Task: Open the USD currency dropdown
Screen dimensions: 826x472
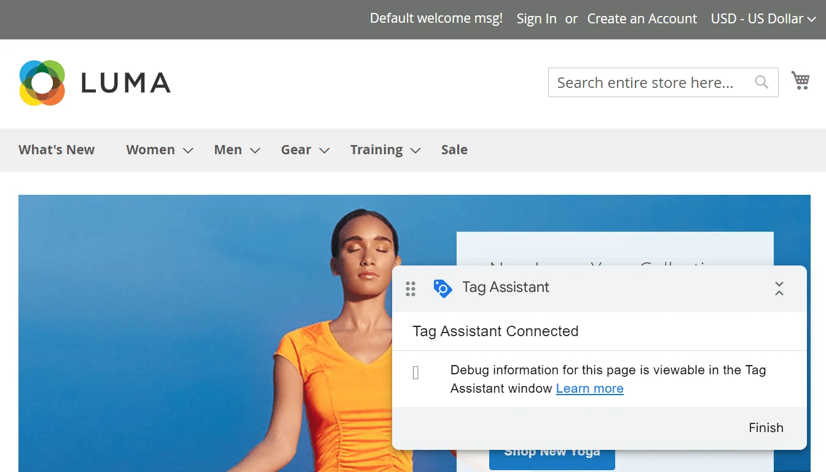Action: (763, 19)
